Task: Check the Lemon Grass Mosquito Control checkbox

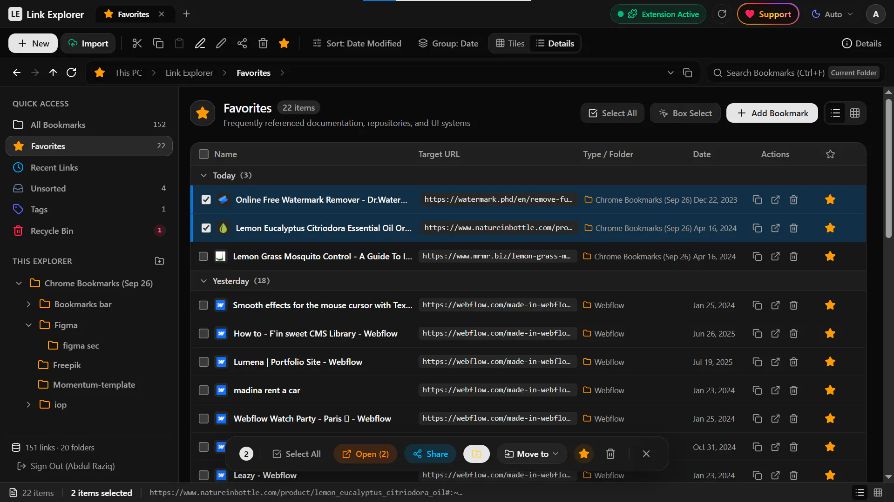Action: click(x=203, y=256)
